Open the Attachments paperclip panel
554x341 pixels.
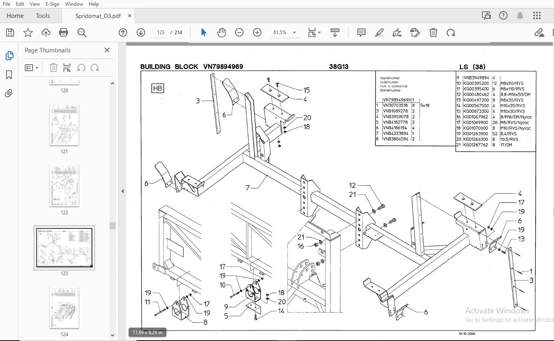coord(9,94)
